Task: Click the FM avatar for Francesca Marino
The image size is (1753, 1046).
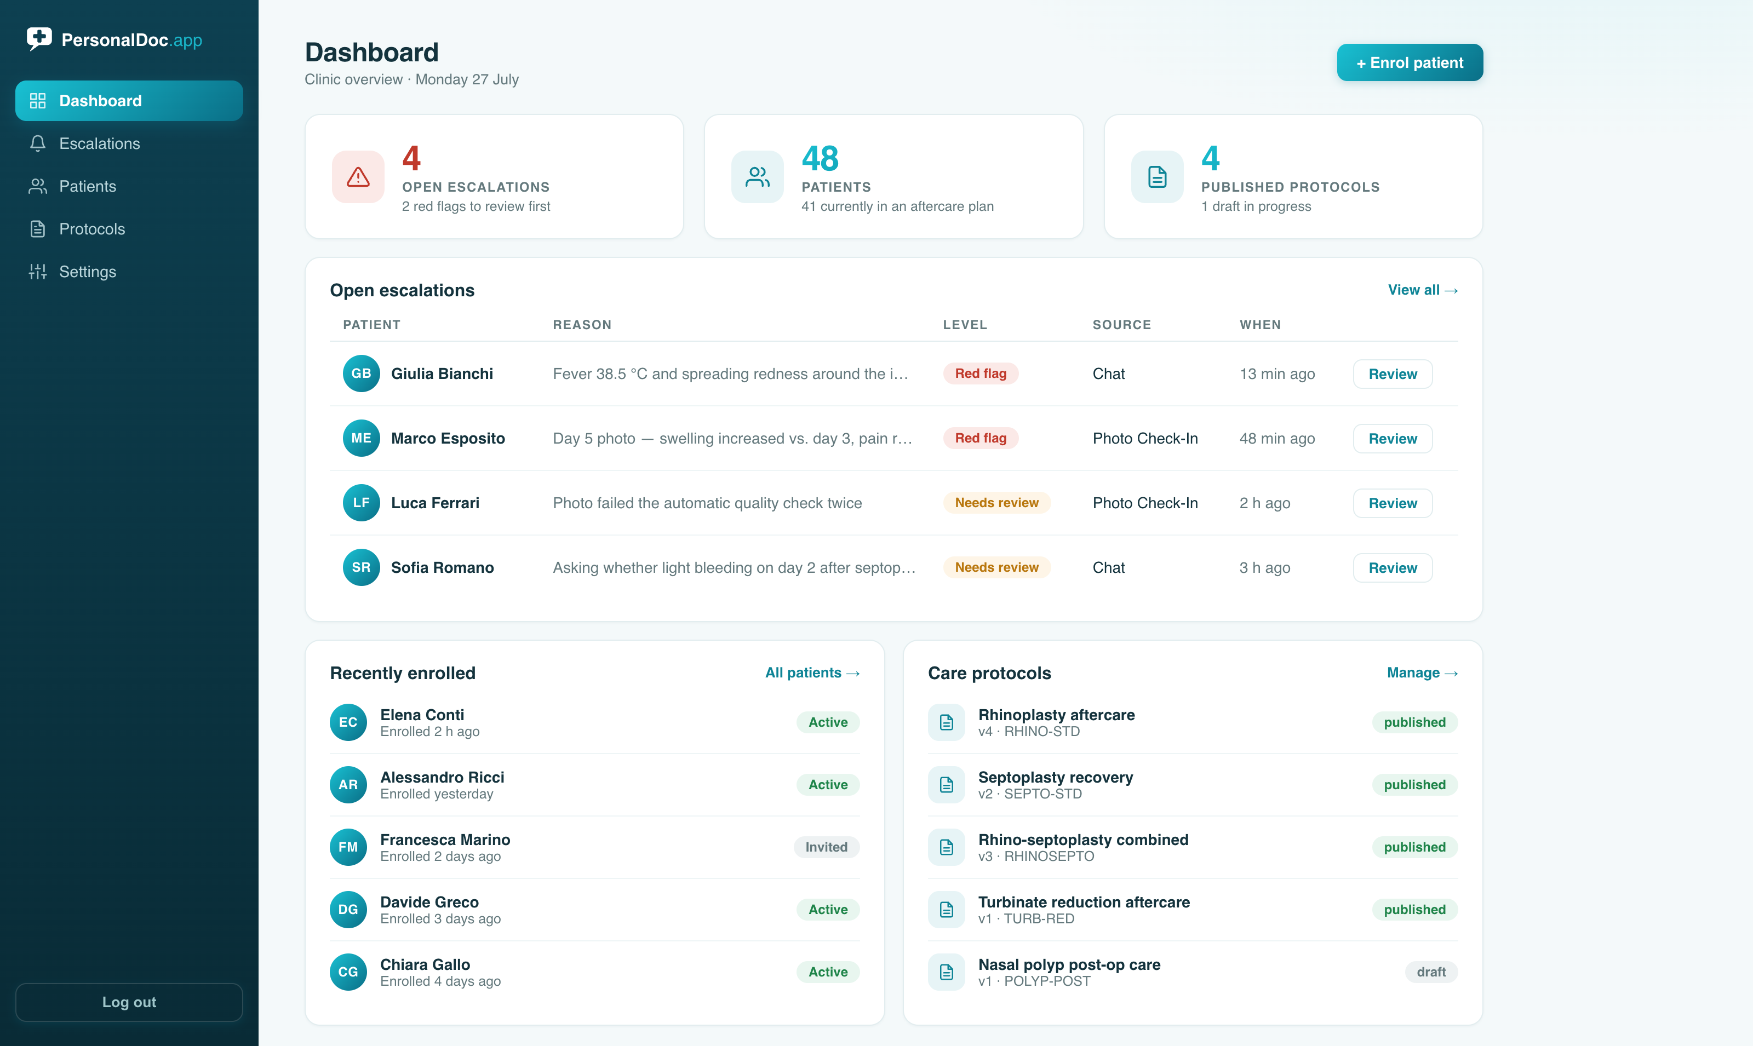Action: tap(348, 847)
